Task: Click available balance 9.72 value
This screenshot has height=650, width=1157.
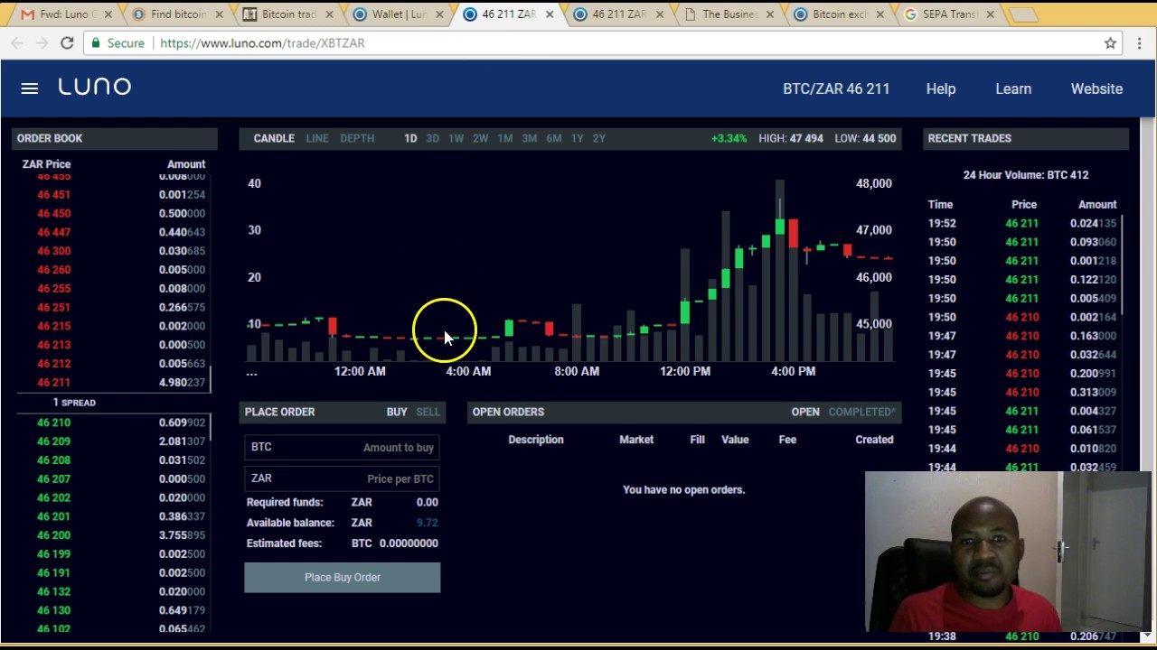Action: click(427, 523)
